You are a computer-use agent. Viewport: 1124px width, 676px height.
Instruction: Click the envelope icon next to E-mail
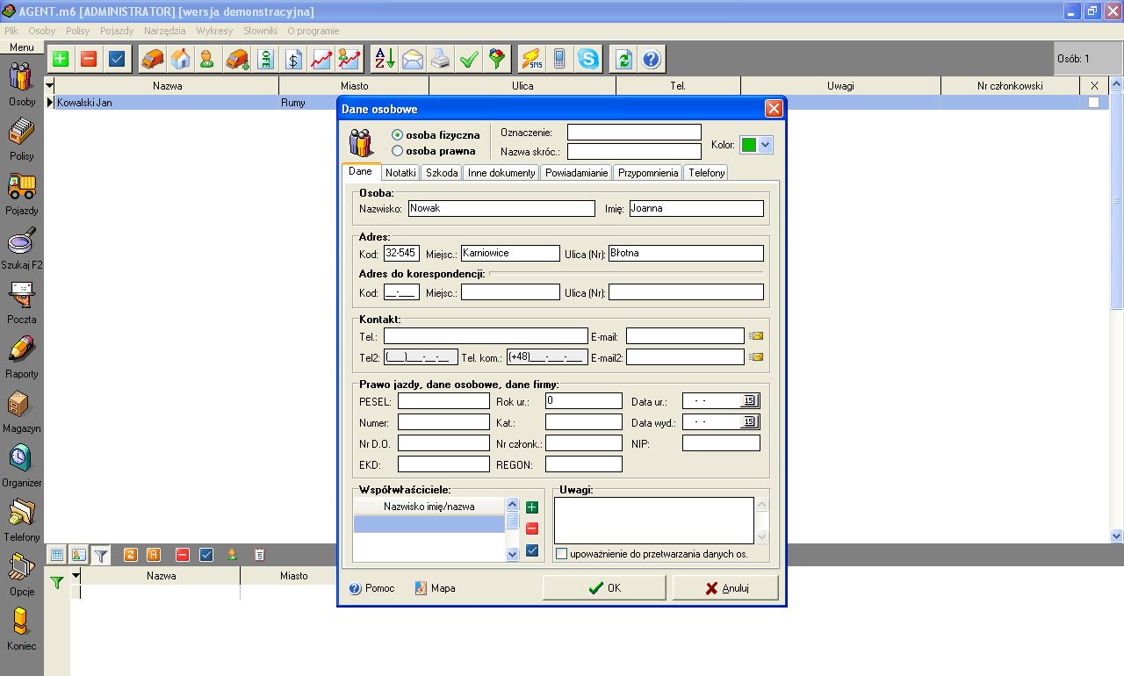pos(756,335)
